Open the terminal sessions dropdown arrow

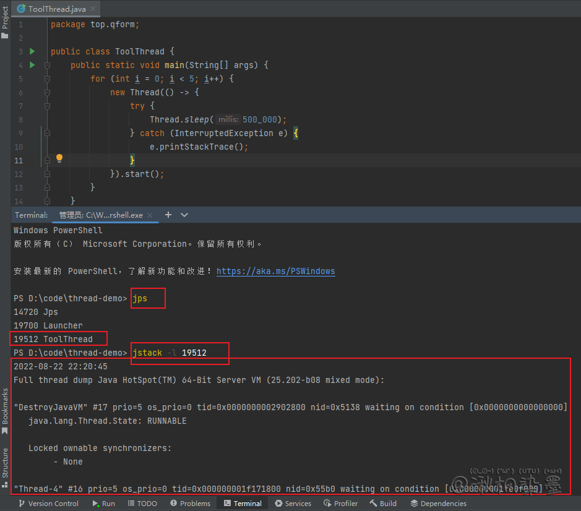[184, 215]
